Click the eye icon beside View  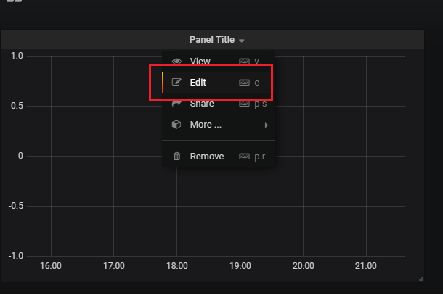click(x=176, y=62)
